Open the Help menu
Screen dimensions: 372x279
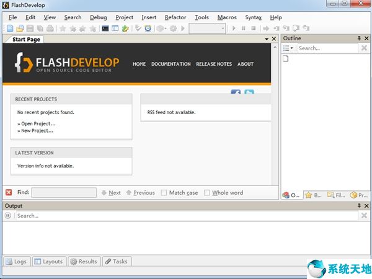(276, 17)
